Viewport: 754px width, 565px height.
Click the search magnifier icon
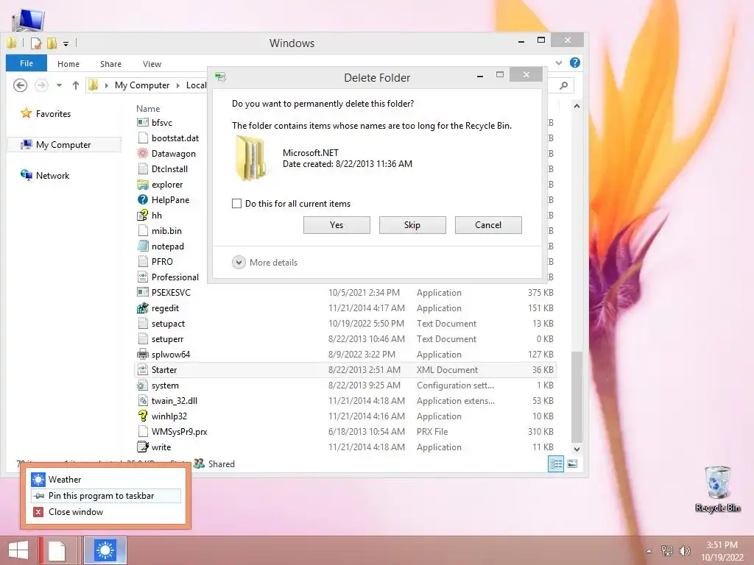pyautogui.click(x=563, y=85)
